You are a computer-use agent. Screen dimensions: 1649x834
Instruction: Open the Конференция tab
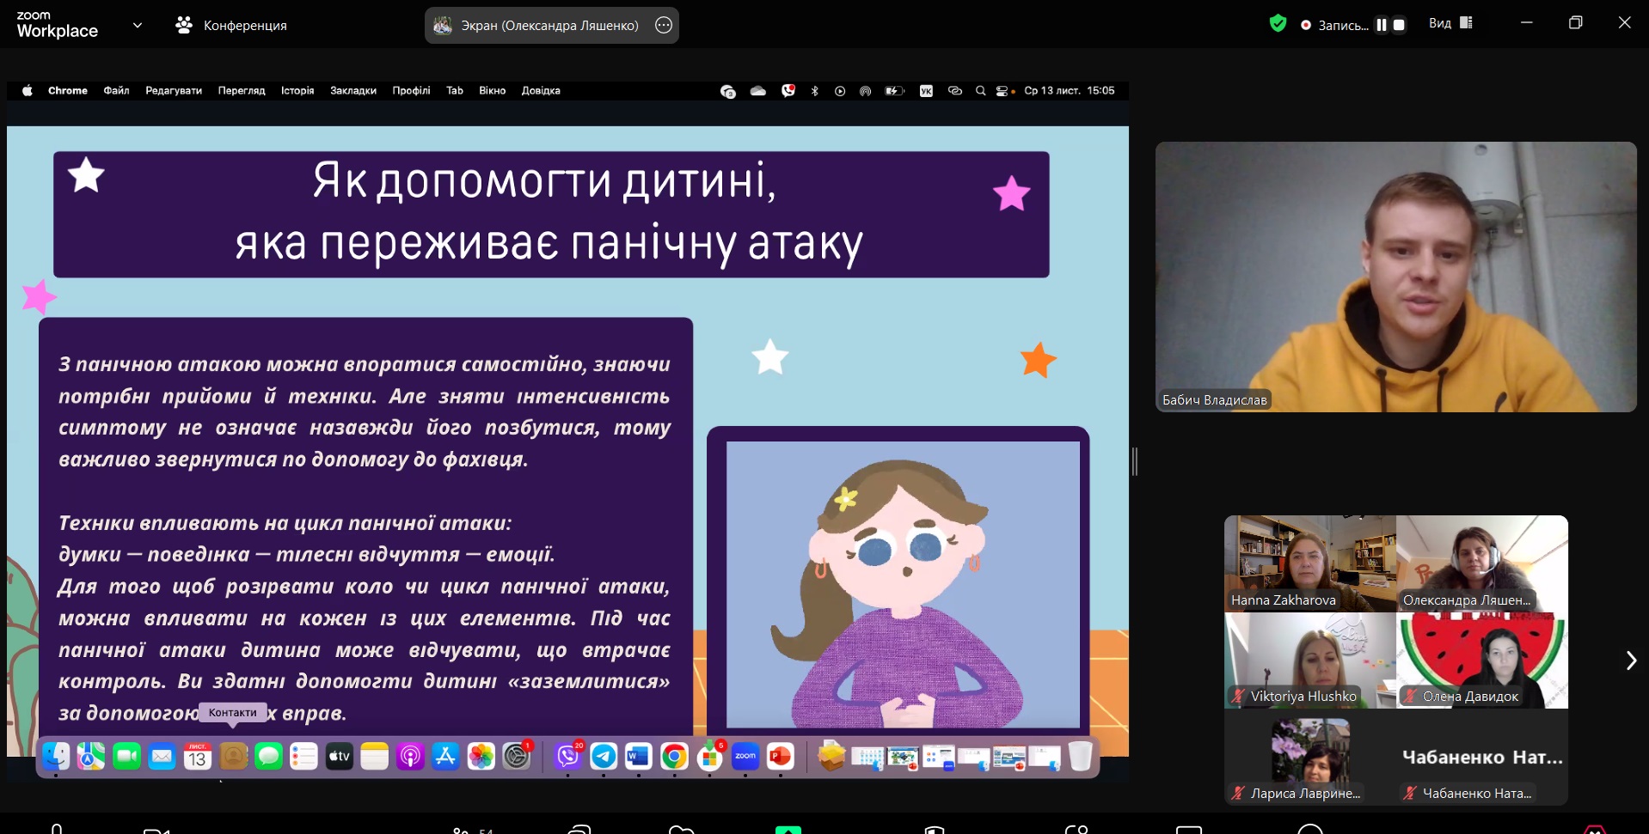(x=231, y=25)
